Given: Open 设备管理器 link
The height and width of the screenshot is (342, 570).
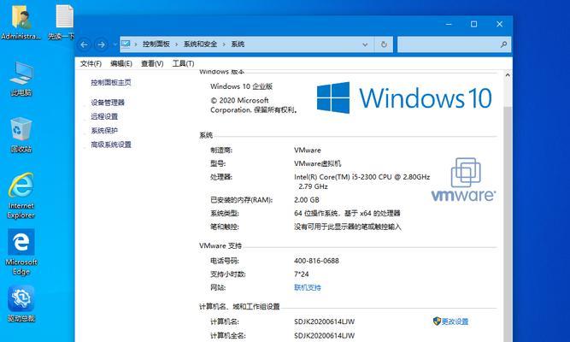Looking at the screenshot, I should pos(108,103).
